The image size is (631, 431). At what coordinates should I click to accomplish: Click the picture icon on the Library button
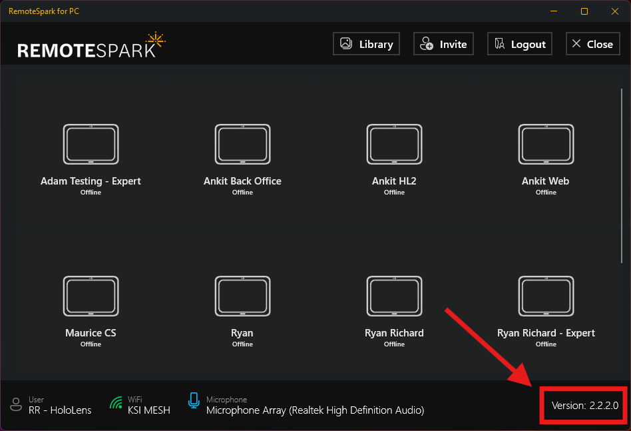tap(346, 43)
